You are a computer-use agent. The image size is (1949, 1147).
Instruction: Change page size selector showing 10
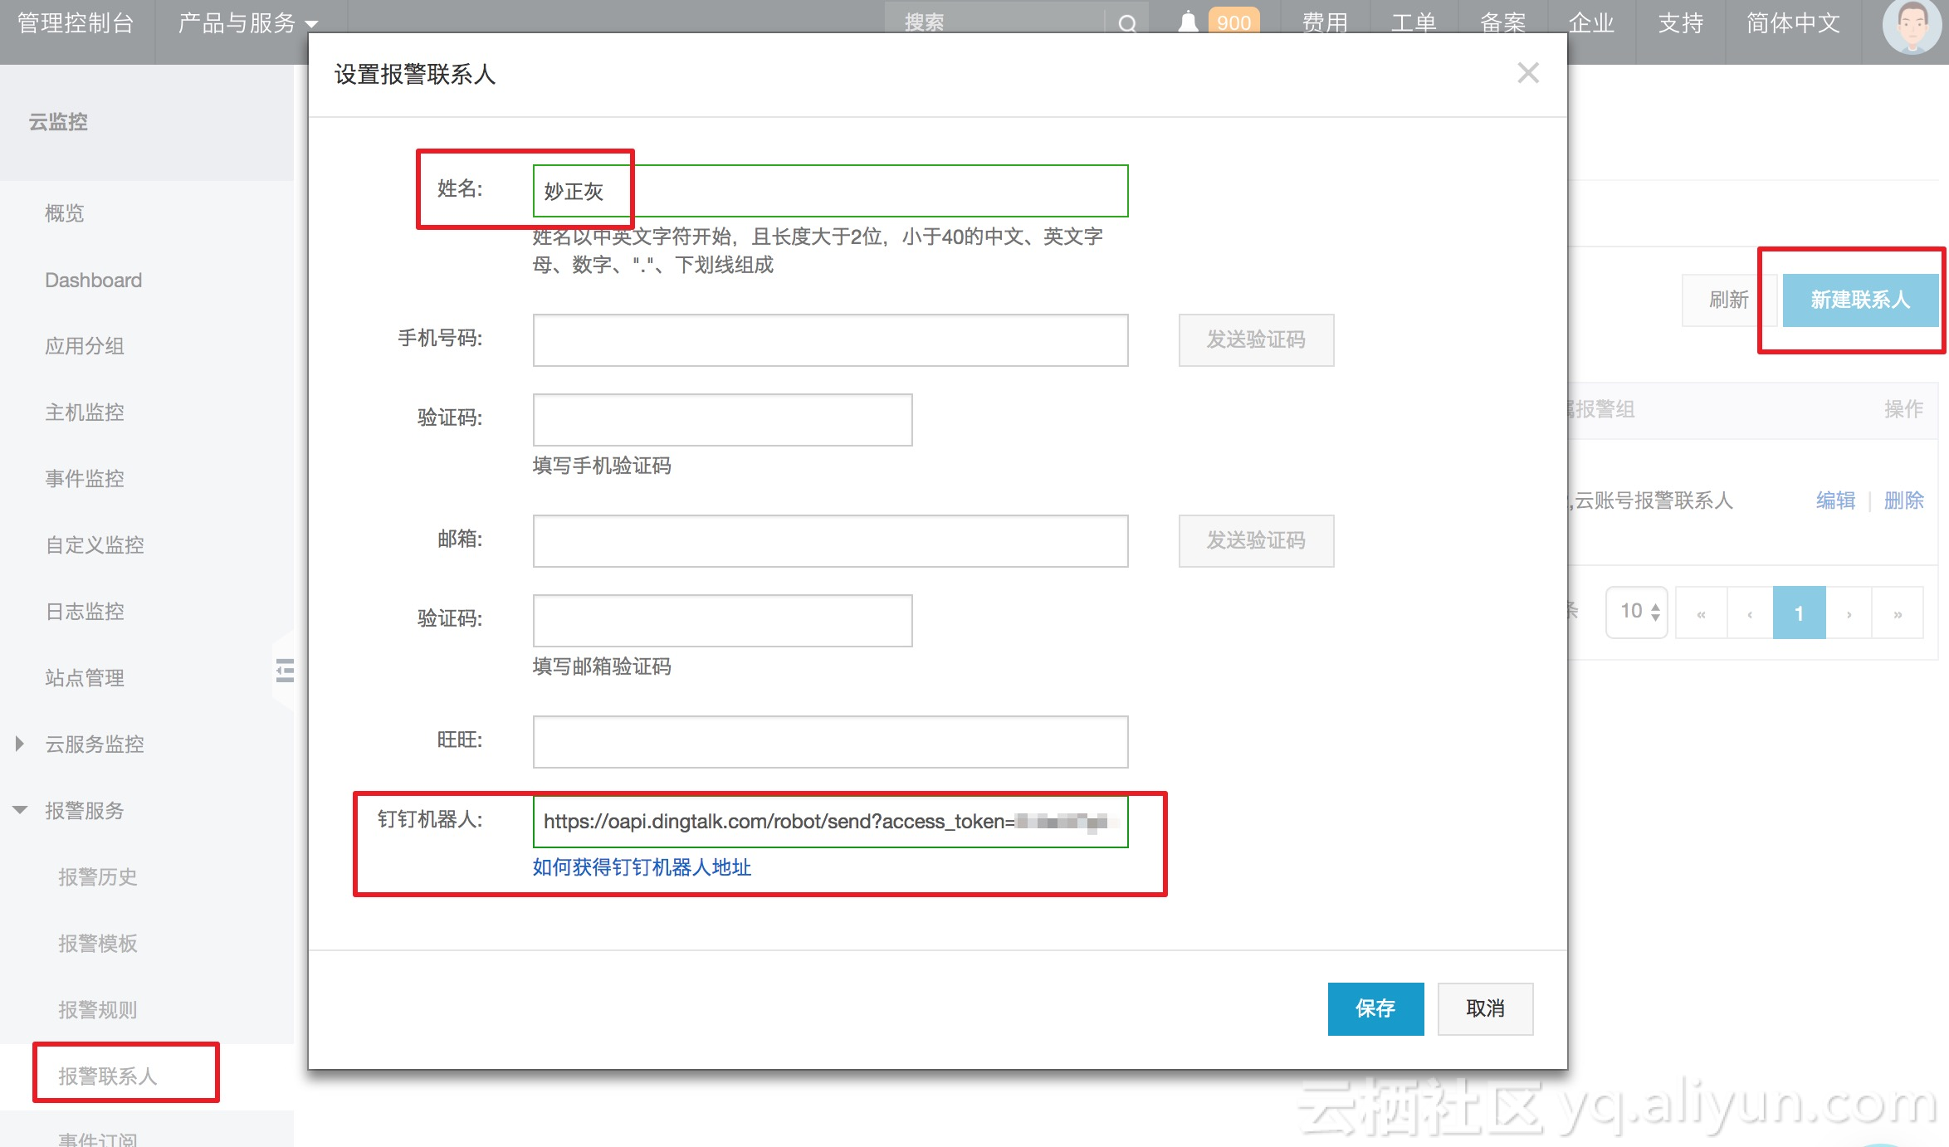[x=1637, y=612]
